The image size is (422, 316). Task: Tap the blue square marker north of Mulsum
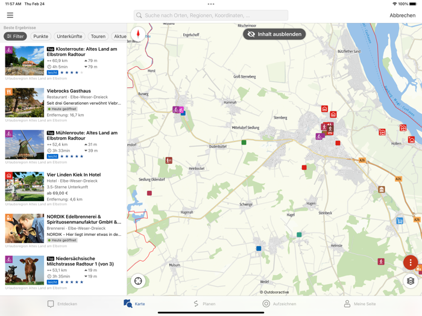(x=259, y=249)
